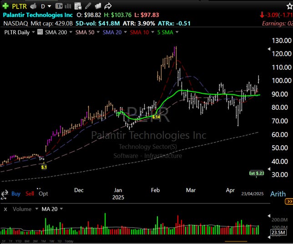The image size is (293, 244).
Task: Click the $.14 earnings marker
Action: click(x=156, y=117)
